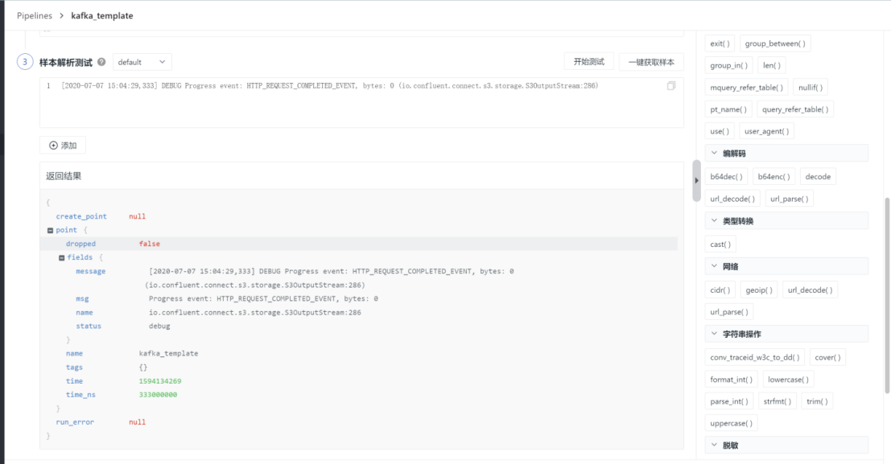Screen dimensions: 891x464
Task: Insert the exit() function
Action: click(720, 43)
